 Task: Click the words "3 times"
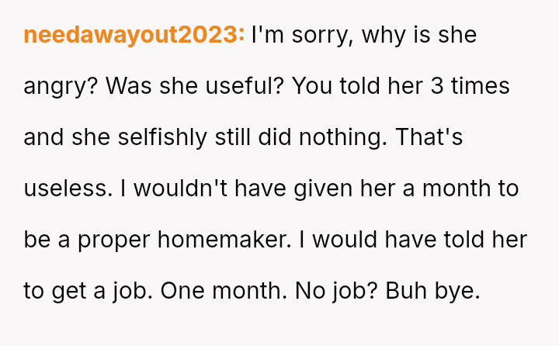pos(470,87)
